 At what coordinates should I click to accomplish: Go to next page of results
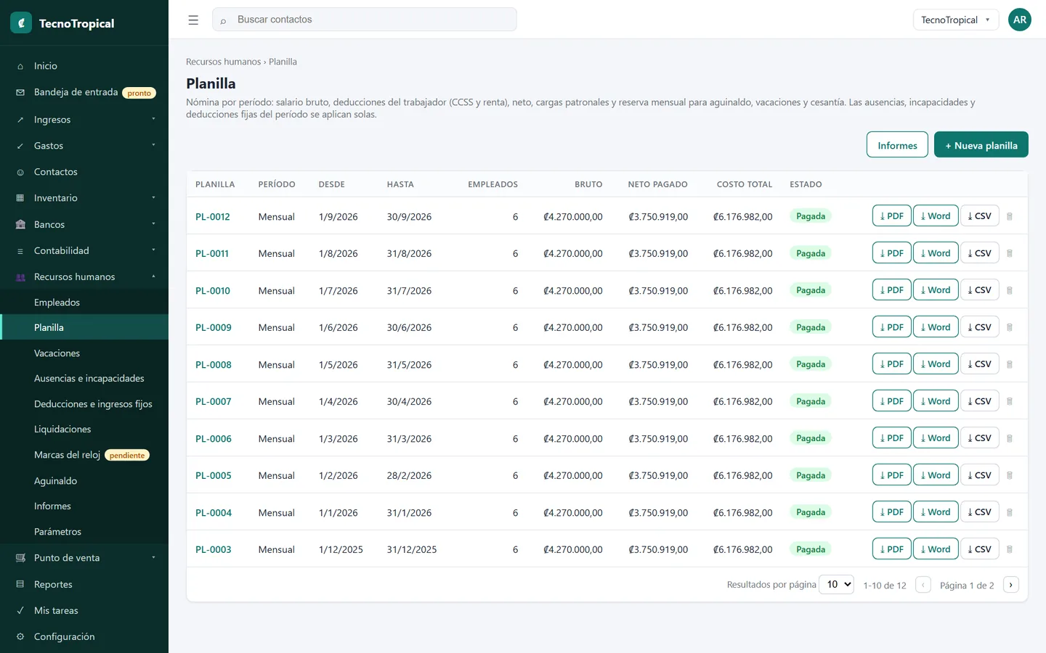point(1010,585)
